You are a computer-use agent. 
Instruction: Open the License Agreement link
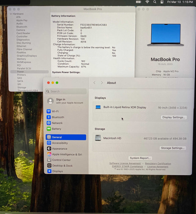point(158,167)
